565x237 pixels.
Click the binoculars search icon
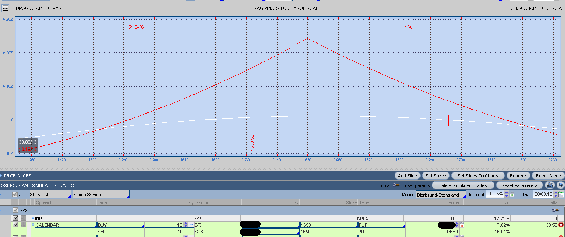pos(550,185)
